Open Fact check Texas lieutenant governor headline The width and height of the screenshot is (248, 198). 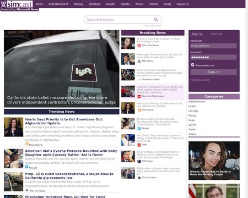tap(160, 138)
